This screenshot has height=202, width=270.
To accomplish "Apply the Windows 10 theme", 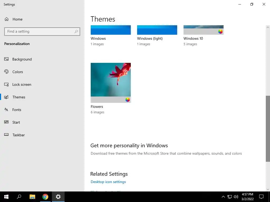I will click(204, 30).
